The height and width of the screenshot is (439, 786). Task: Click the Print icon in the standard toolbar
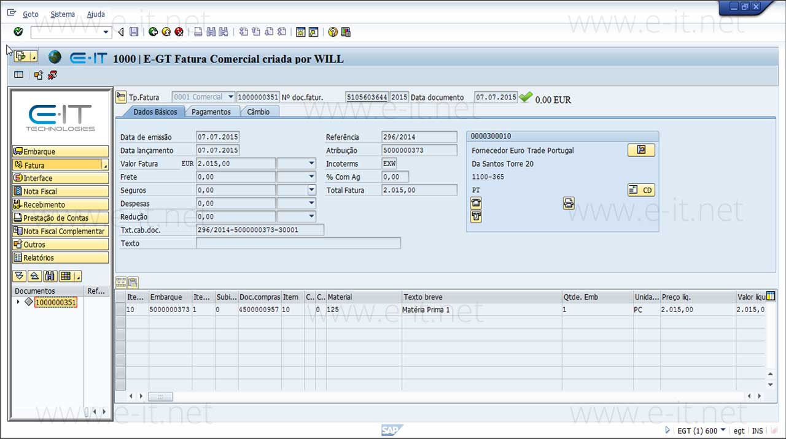(x=198, y=32)
